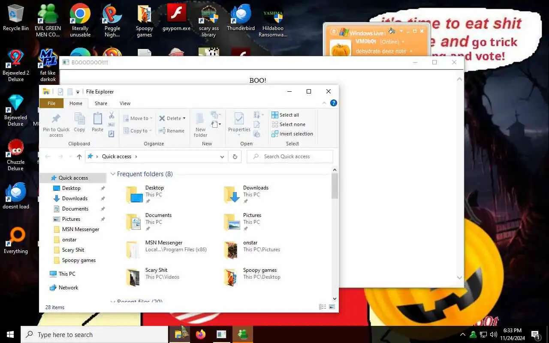This screenshot has width=549, height=343.
Task: Expand address bar history dropdown
Action: click(222, 156)
